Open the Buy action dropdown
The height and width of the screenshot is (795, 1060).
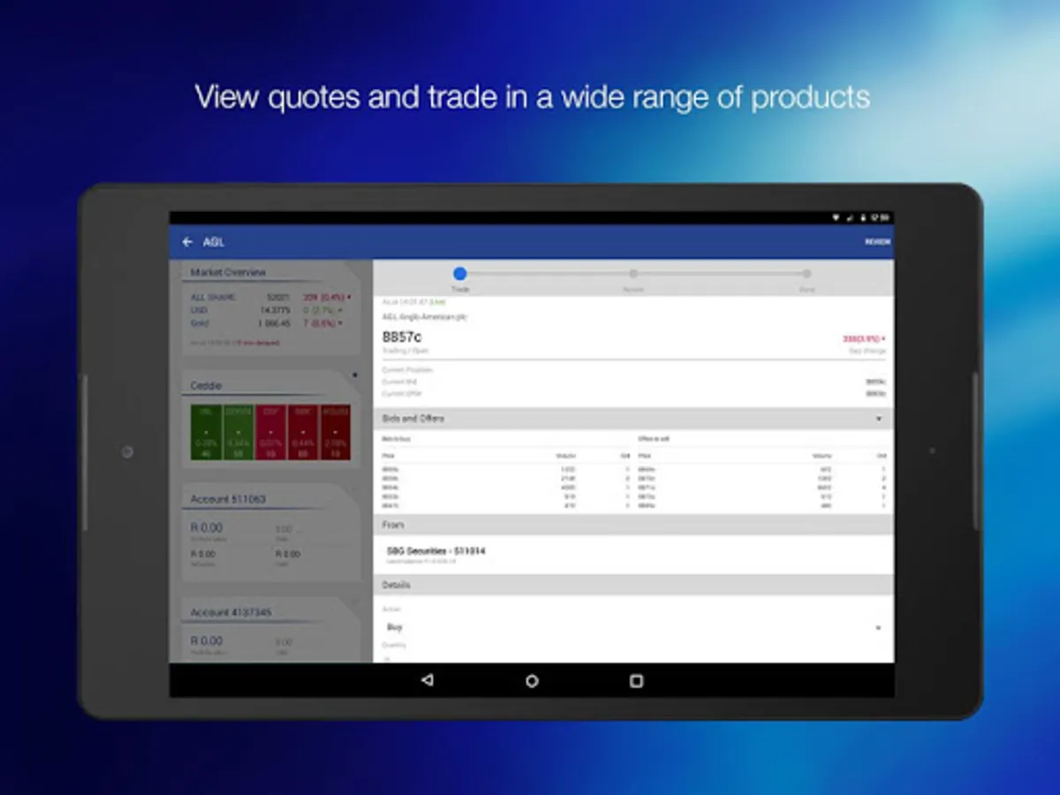tap(633, 627)
